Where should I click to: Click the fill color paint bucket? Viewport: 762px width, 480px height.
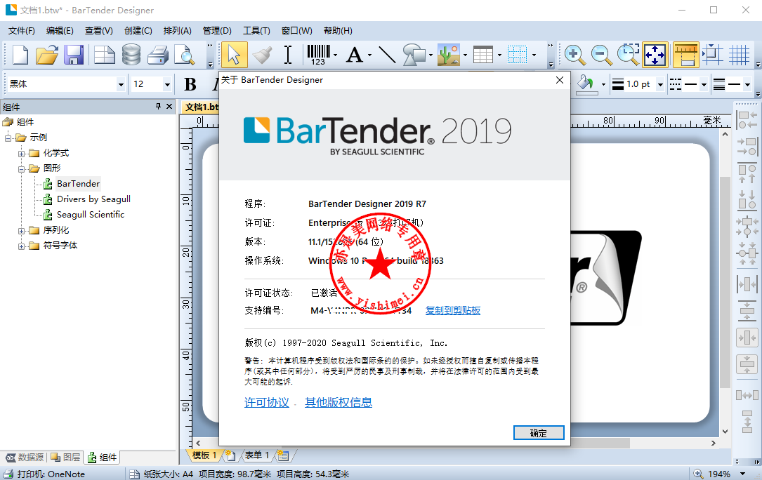pyautogui.click(x=586, y=84)
